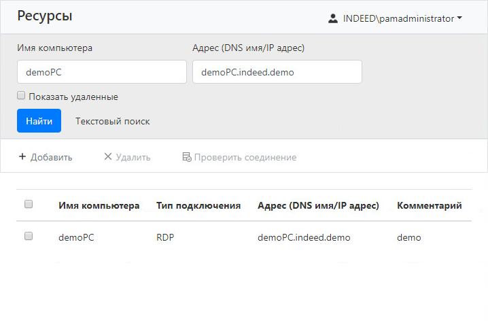Click the Проверить соединение icon
The width and height of the screenshot is (488, 327).
coord(186,157)
